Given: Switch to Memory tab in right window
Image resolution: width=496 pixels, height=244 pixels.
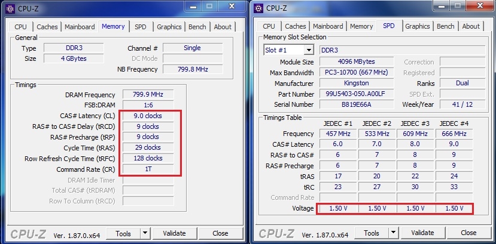Looking at the screenshot, I should [361, 26].
